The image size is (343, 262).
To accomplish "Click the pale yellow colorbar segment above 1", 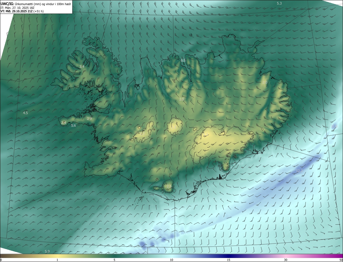I will 57,256.
